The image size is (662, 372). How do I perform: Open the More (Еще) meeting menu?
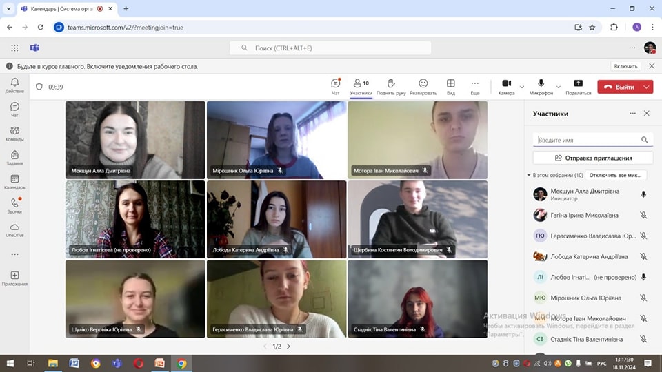tap(474, 84)
